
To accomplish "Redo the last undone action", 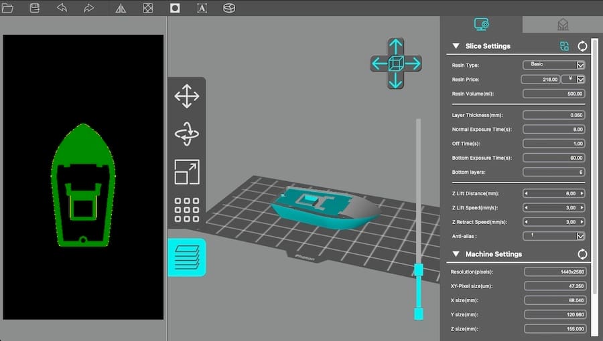I will click(x=88, y=8).
